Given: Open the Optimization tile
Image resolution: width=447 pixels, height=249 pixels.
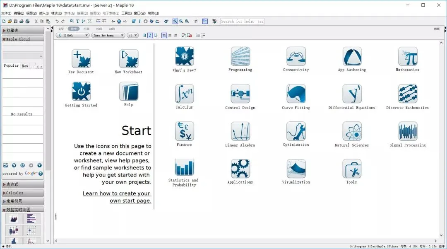Looking at the screenshot, I should pyautogui.click(x=296, y=131).
